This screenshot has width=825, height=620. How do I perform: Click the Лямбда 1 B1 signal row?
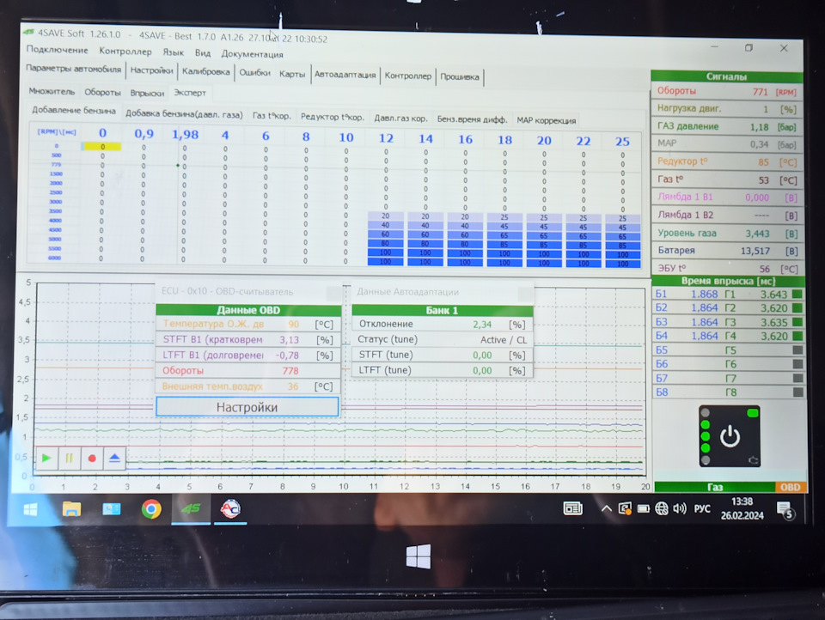tap(728, 198)
